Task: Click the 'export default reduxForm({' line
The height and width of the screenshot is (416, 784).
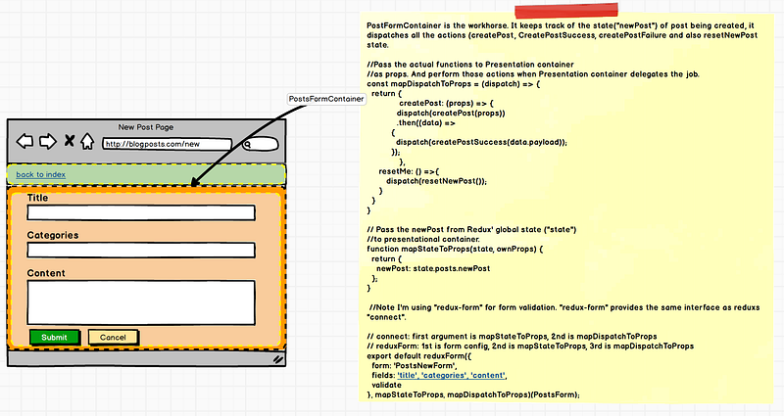Action: click(419, 356)
